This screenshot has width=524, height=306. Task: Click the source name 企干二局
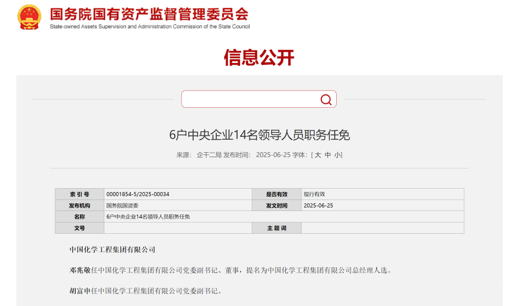(209, 155)
